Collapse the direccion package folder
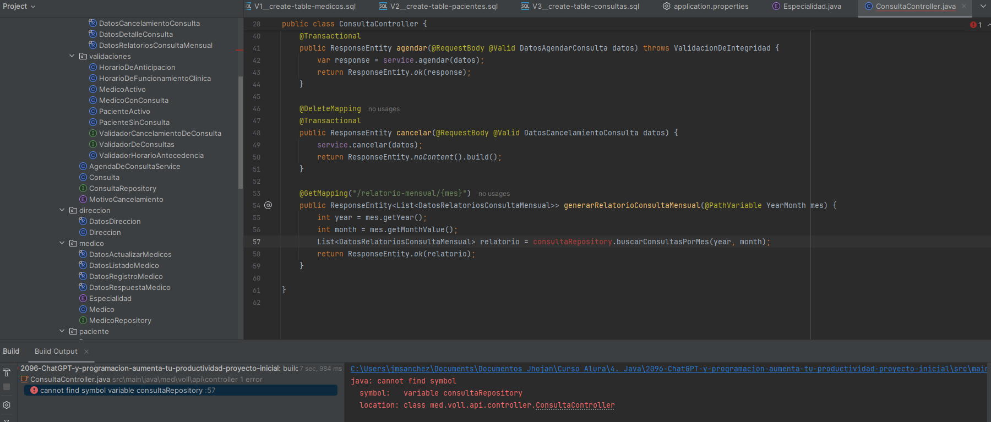The image size is (991, 422). click(x=62, y=210)
